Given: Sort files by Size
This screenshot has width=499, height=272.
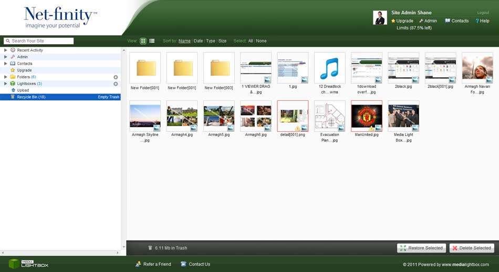Looking at the screenshot, I should point(223,41).
